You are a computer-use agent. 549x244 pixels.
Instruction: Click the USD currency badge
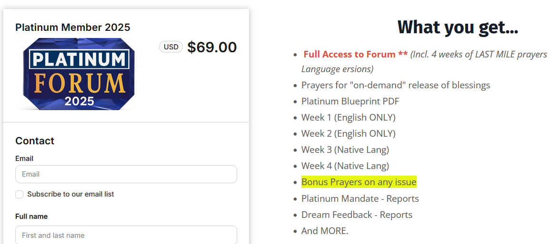pyautogui.click(x=171, y=47)
